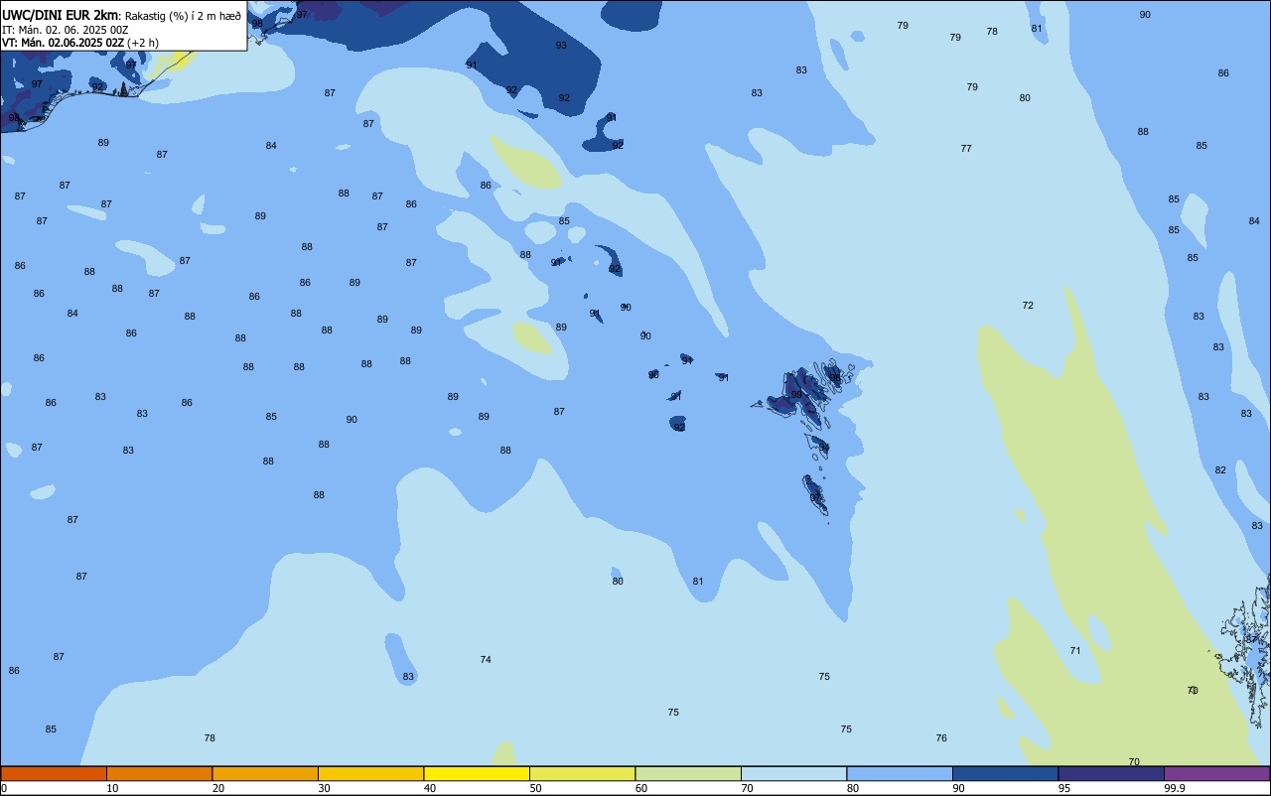Click the 'UWC/DINI EUR 2km' title text
Viewport: 1271px width, 796px height.
(x=61, y=15)
